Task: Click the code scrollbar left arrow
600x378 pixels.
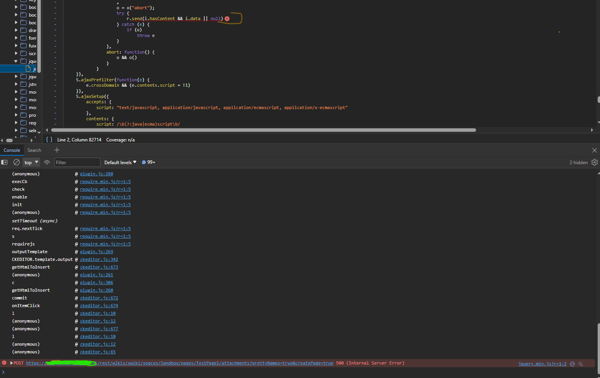Action: click(47, 130)
